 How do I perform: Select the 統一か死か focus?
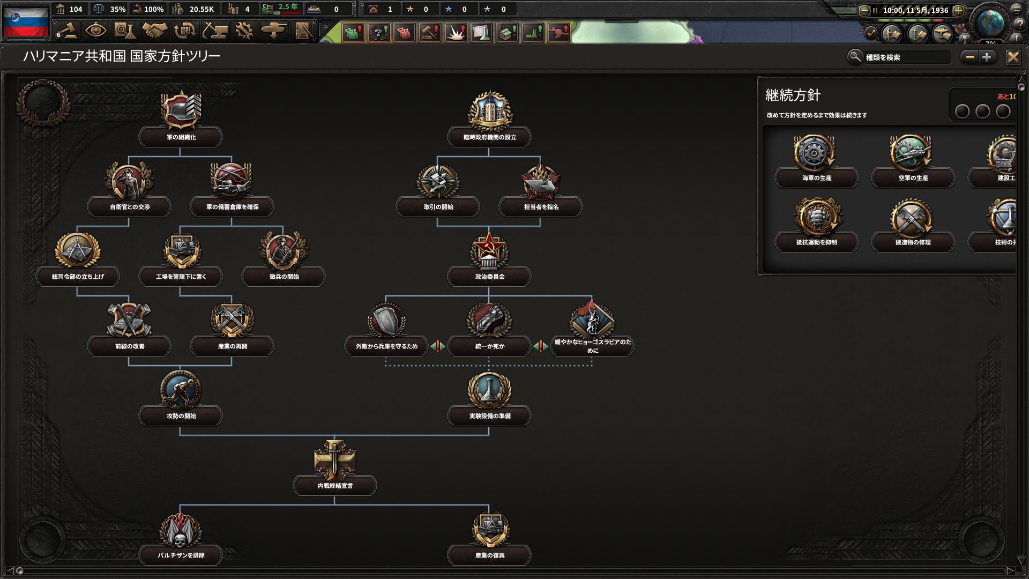click(x=489, y=328)
